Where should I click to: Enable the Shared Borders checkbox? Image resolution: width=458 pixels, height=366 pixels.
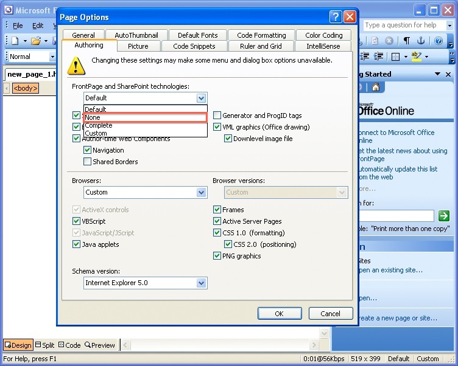[88, 162]
